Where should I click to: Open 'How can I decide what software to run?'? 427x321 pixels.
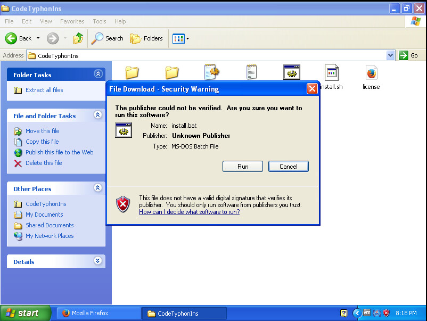pyautogui.click(x=189, y=212)
